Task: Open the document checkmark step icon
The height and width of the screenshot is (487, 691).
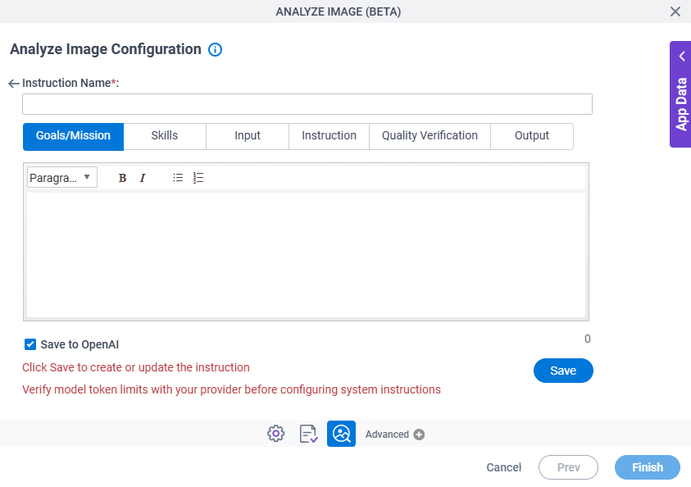Action: tap(308, 434)
